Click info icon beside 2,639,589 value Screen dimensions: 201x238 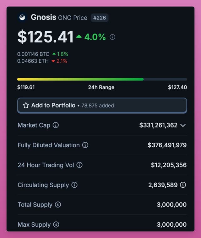(183, 185)
